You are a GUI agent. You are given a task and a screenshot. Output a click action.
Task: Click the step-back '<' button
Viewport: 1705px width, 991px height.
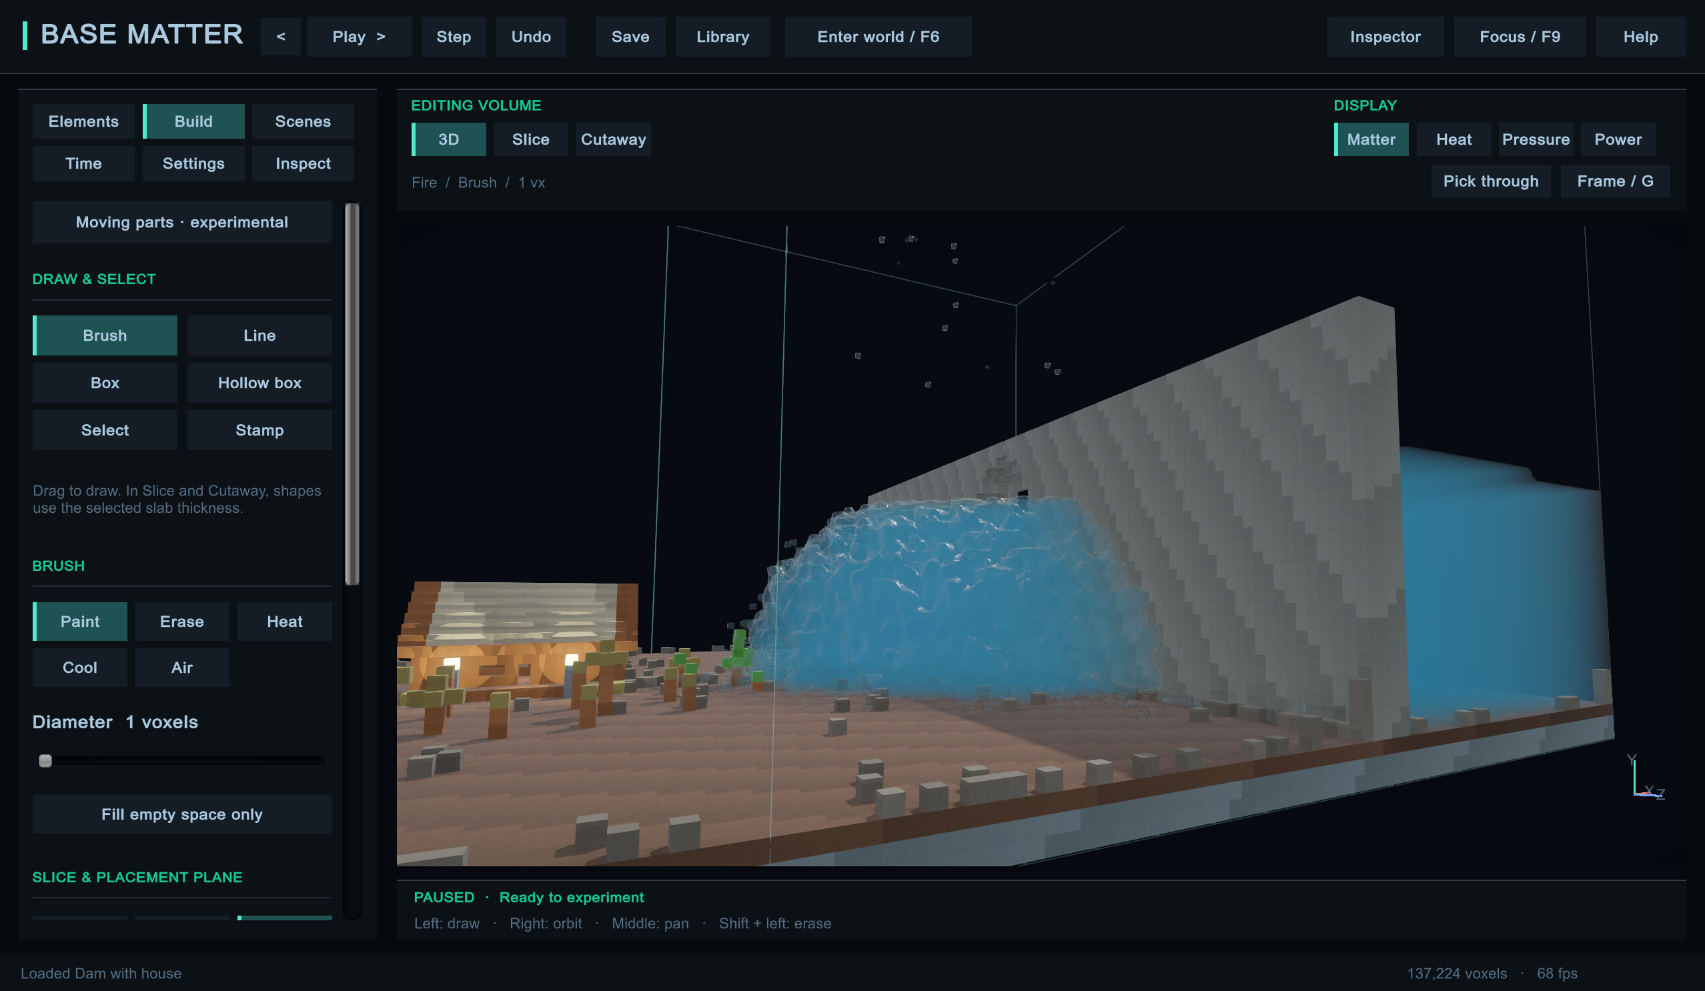pos(281,37)
